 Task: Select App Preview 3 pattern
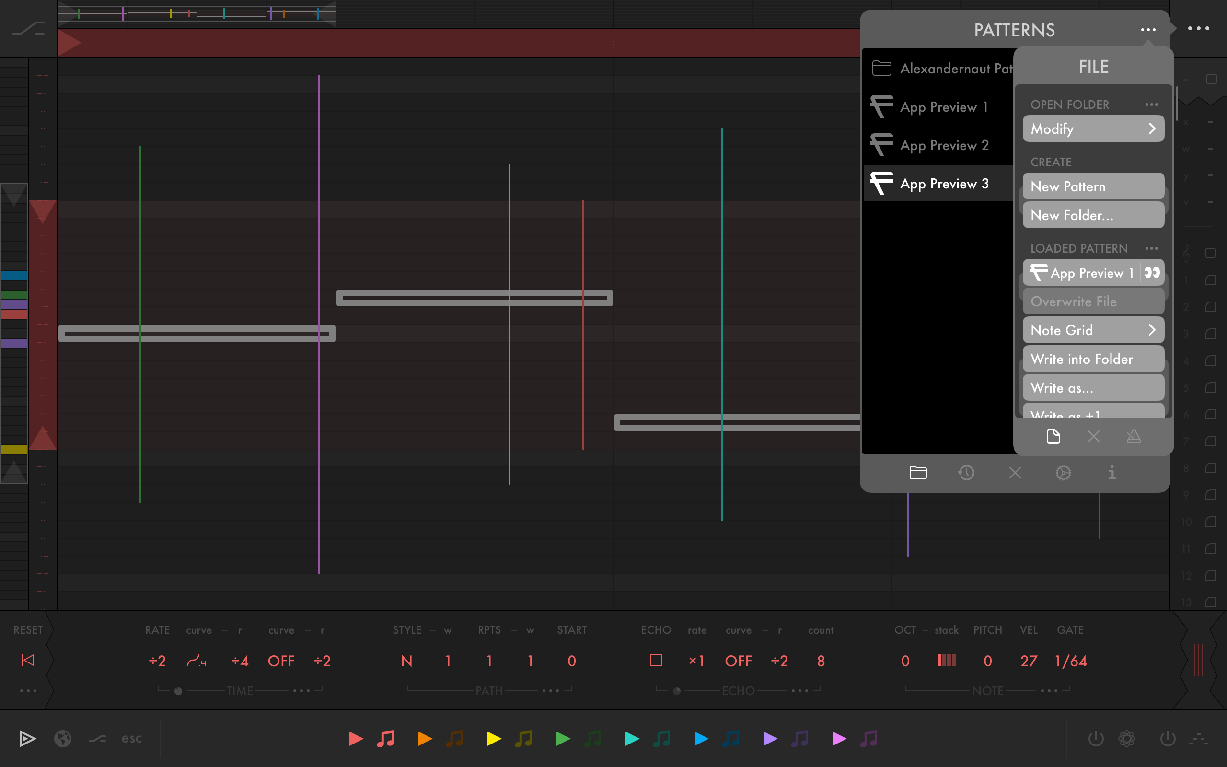944,184
